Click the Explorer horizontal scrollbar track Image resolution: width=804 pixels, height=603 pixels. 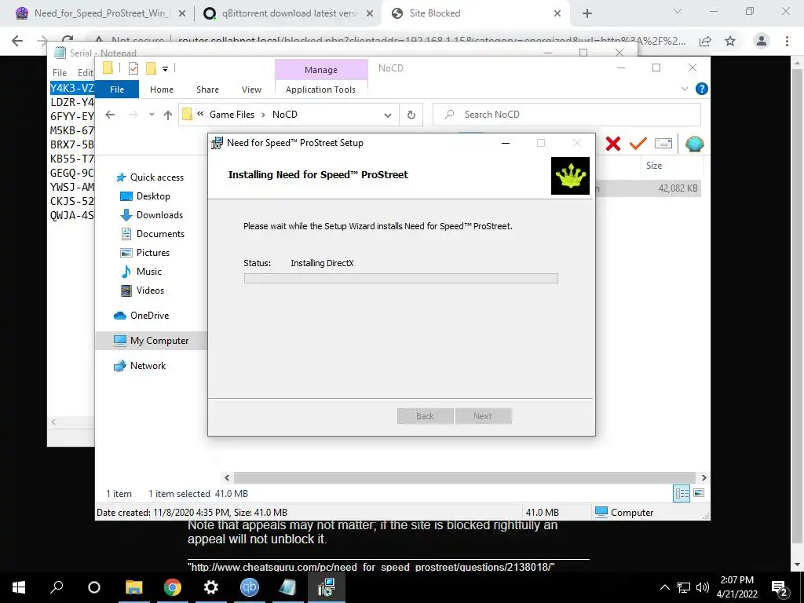tap(464, 477)
